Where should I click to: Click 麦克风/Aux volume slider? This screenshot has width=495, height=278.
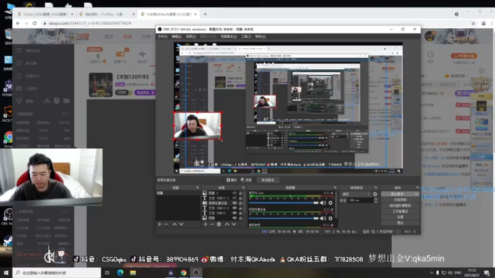click(x=283, y=203)
